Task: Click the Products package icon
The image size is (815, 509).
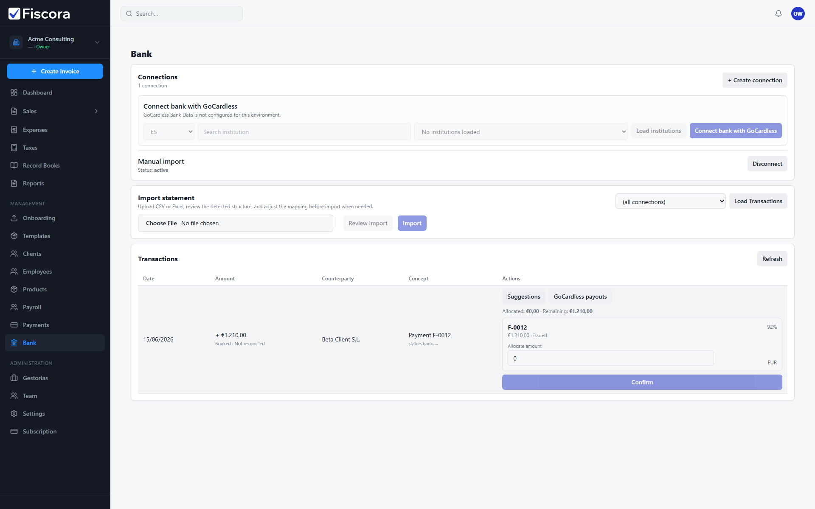Action: click(14, 289)
